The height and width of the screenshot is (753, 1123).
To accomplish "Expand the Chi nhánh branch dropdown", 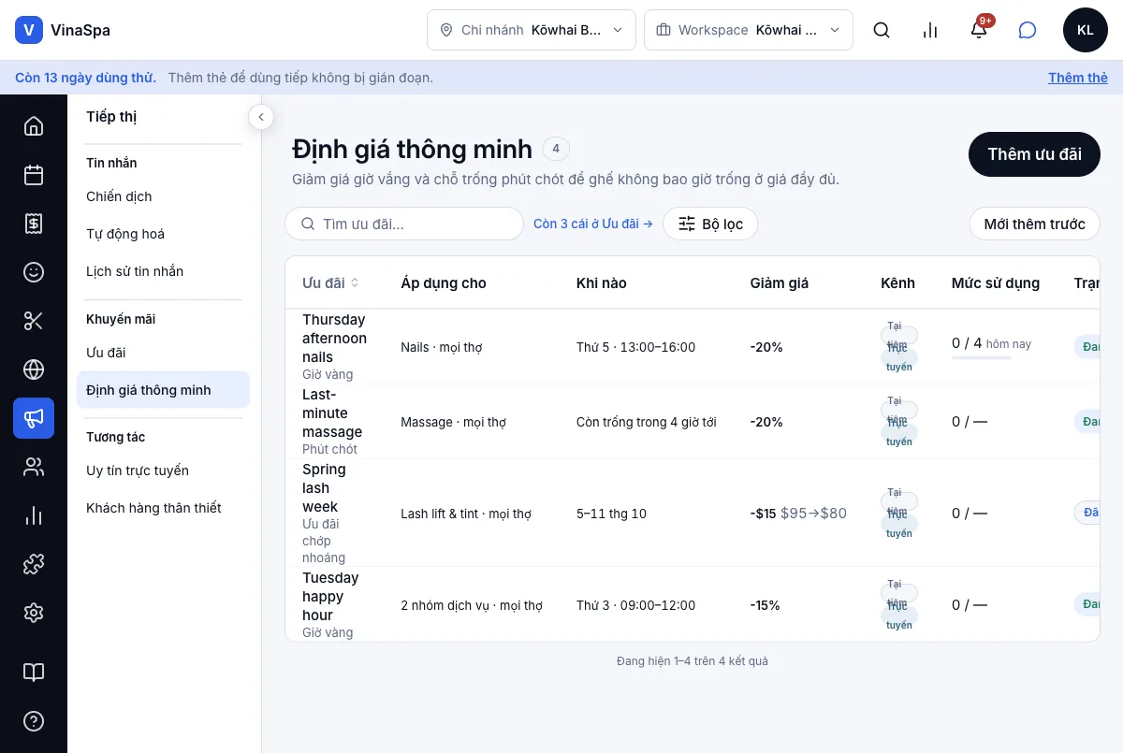I will [x=532, y=30].
